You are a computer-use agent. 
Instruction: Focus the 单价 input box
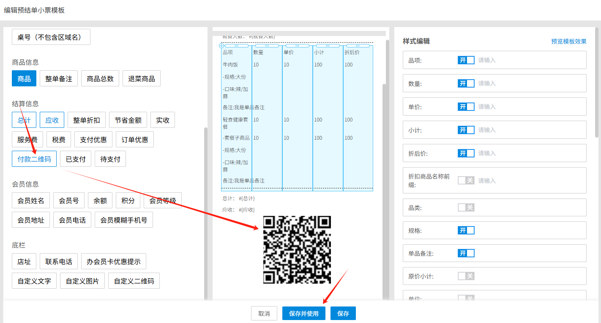click(530, 107)
